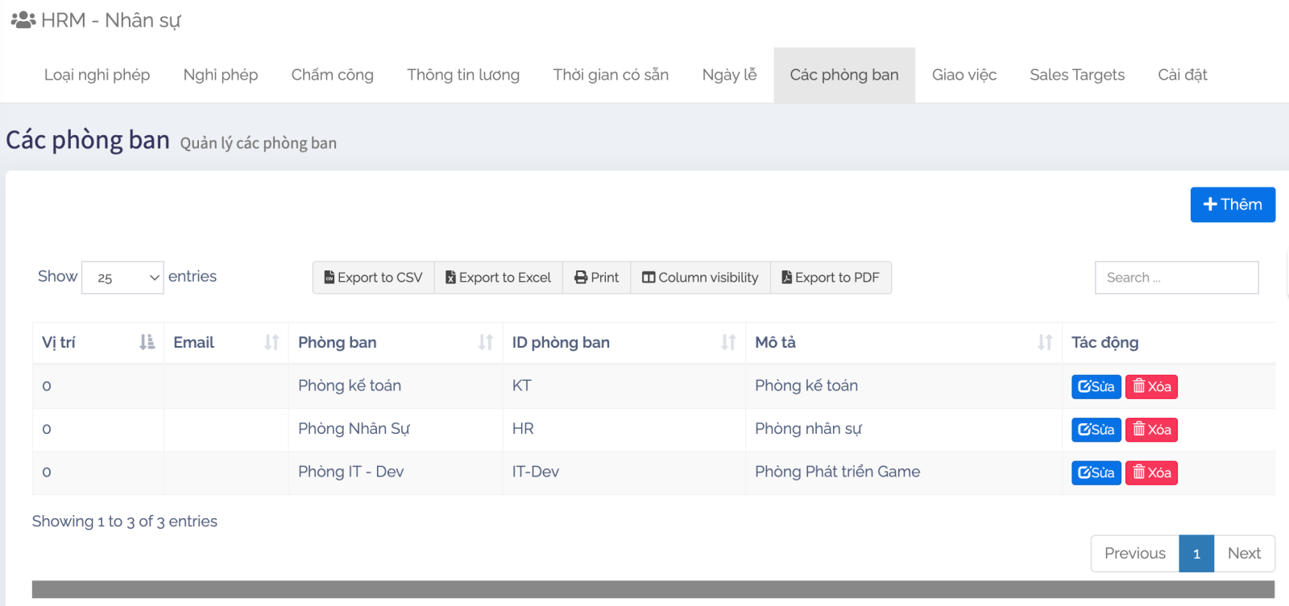Click the Email column sort arrows

tap(271, 343)
